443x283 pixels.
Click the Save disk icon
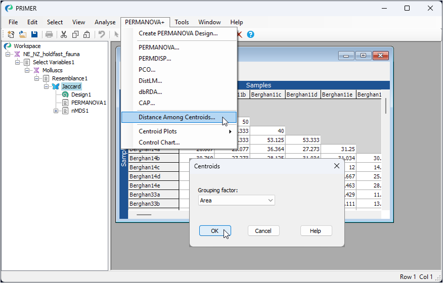pyautogui.click(x=34, y=34)
